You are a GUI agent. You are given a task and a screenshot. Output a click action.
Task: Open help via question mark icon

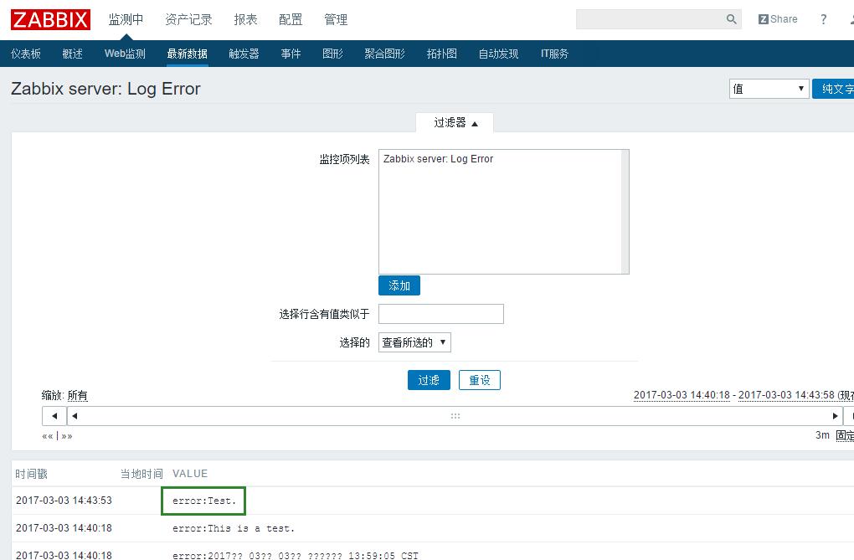[x=823, y=19]
